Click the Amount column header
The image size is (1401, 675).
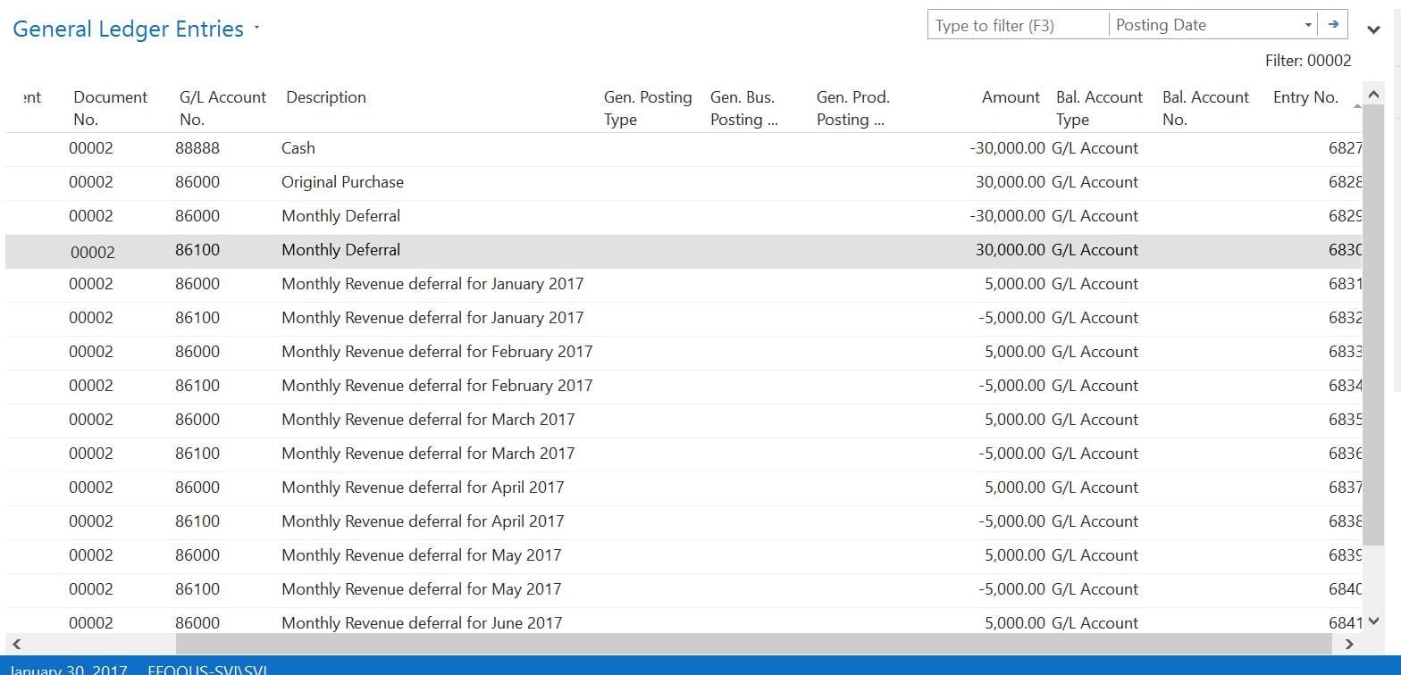pos(1011,97)
